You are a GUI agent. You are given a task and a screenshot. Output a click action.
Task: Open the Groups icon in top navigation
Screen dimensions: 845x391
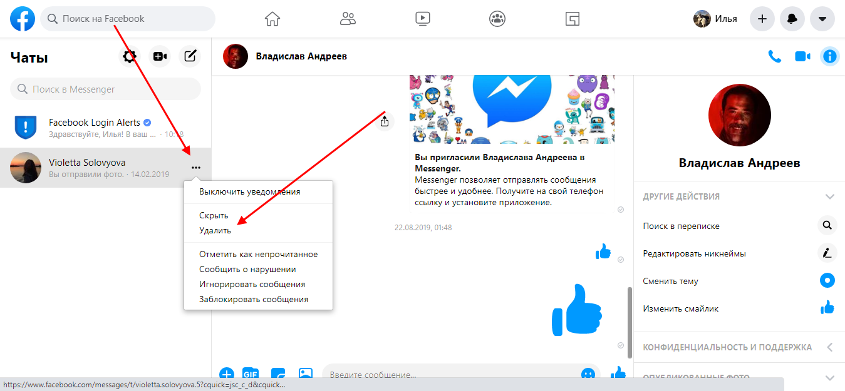(x=497, y=19)
